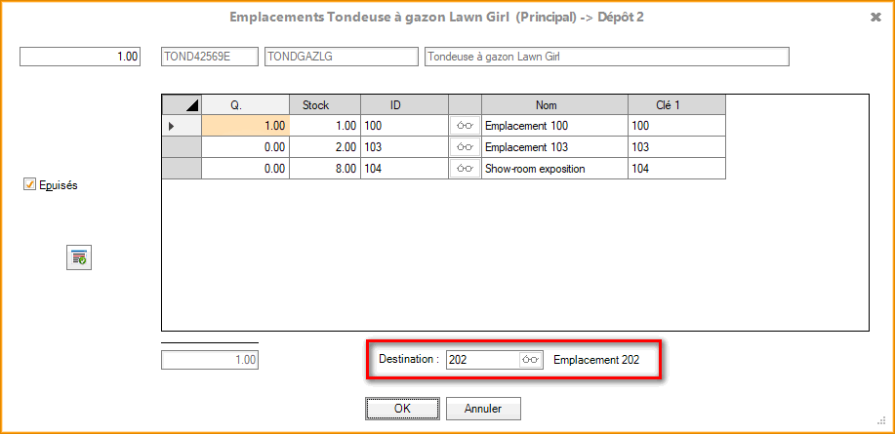Sort by the Nom column header
This screenshot has width=895, height=434.
[x=553, y=104]
